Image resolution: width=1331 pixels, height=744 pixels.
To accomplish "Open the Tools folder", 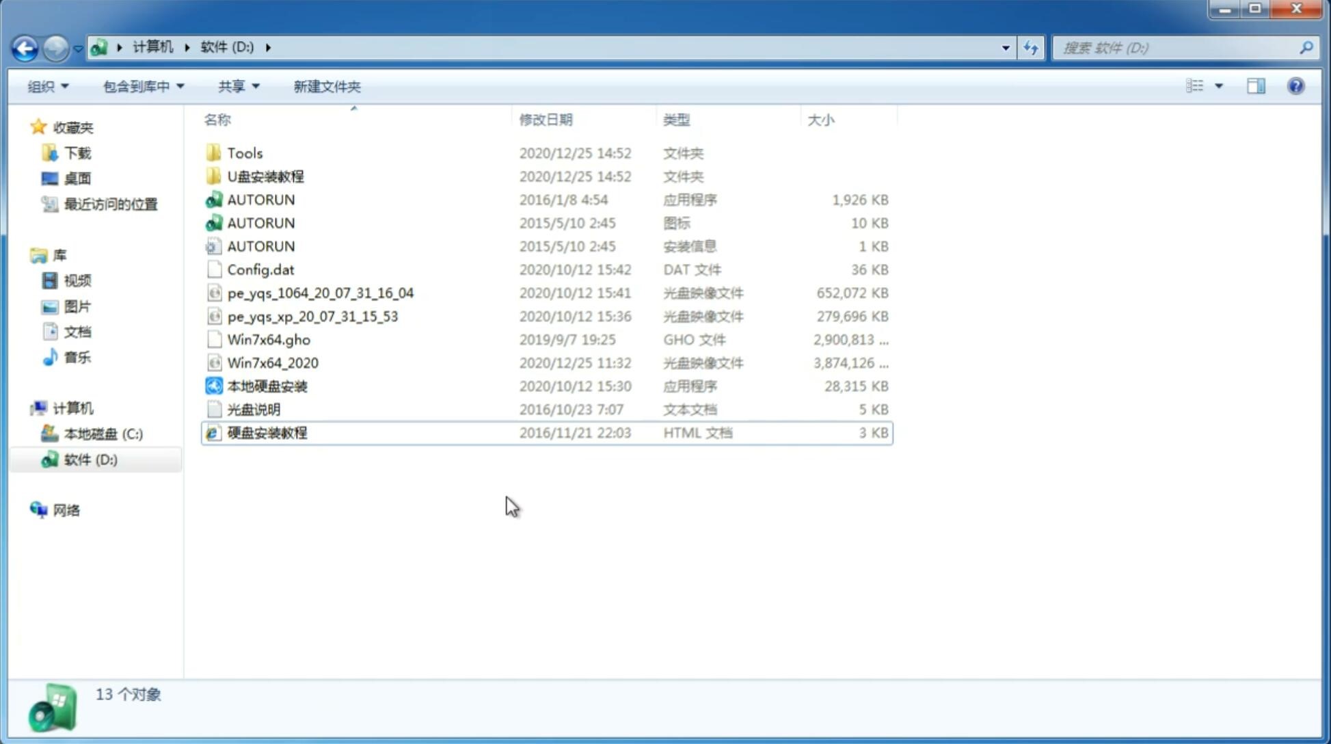I will click(x=245, y=152).
